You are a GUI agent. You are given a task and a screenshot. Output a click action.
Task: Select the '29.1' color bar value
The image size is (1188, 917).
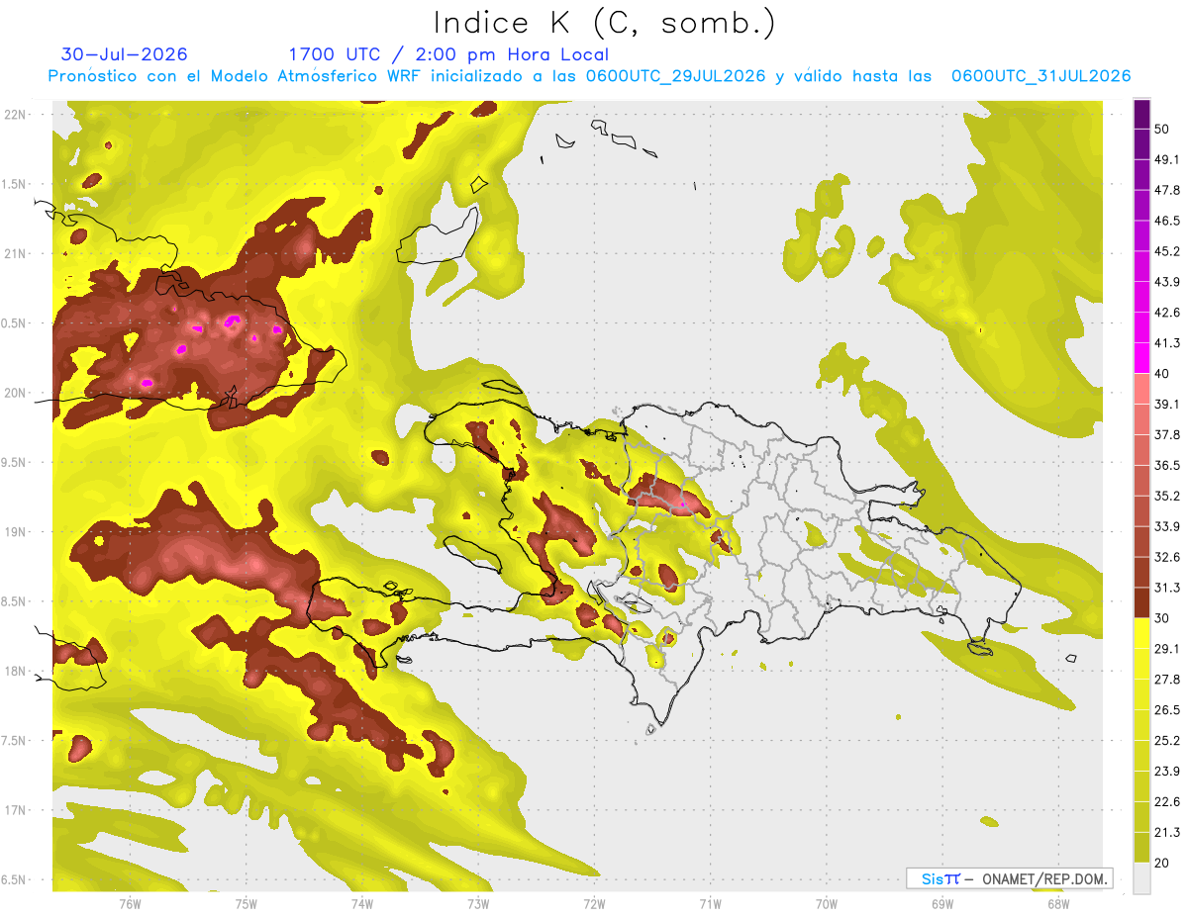(1167, 649)
